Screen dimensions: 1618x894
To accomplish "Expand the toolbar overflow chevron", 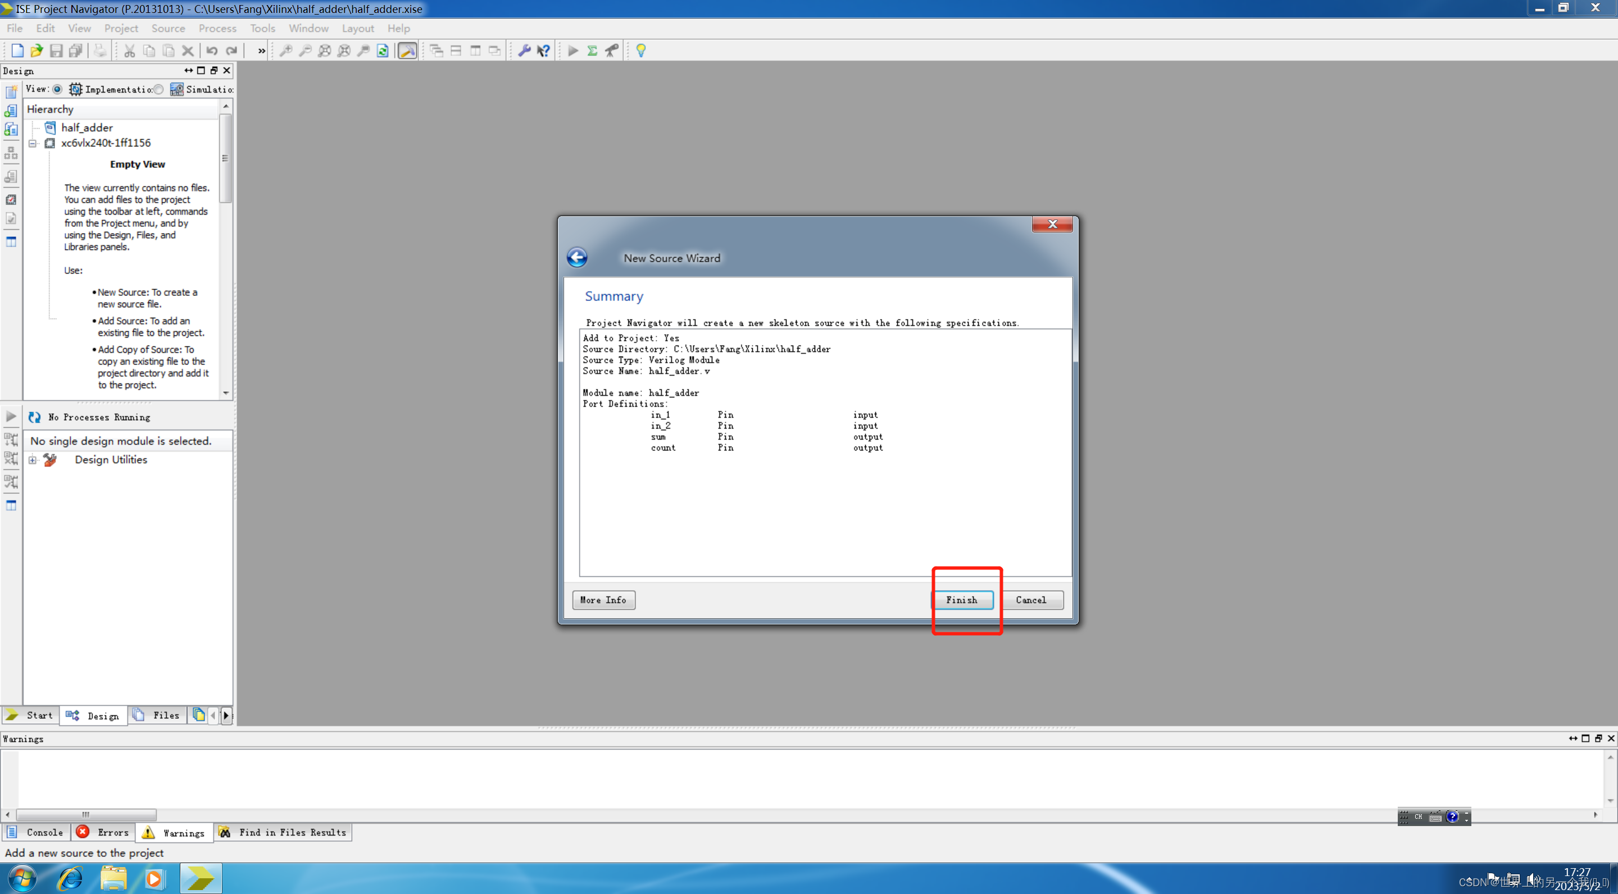I will [x=261, y=51].
